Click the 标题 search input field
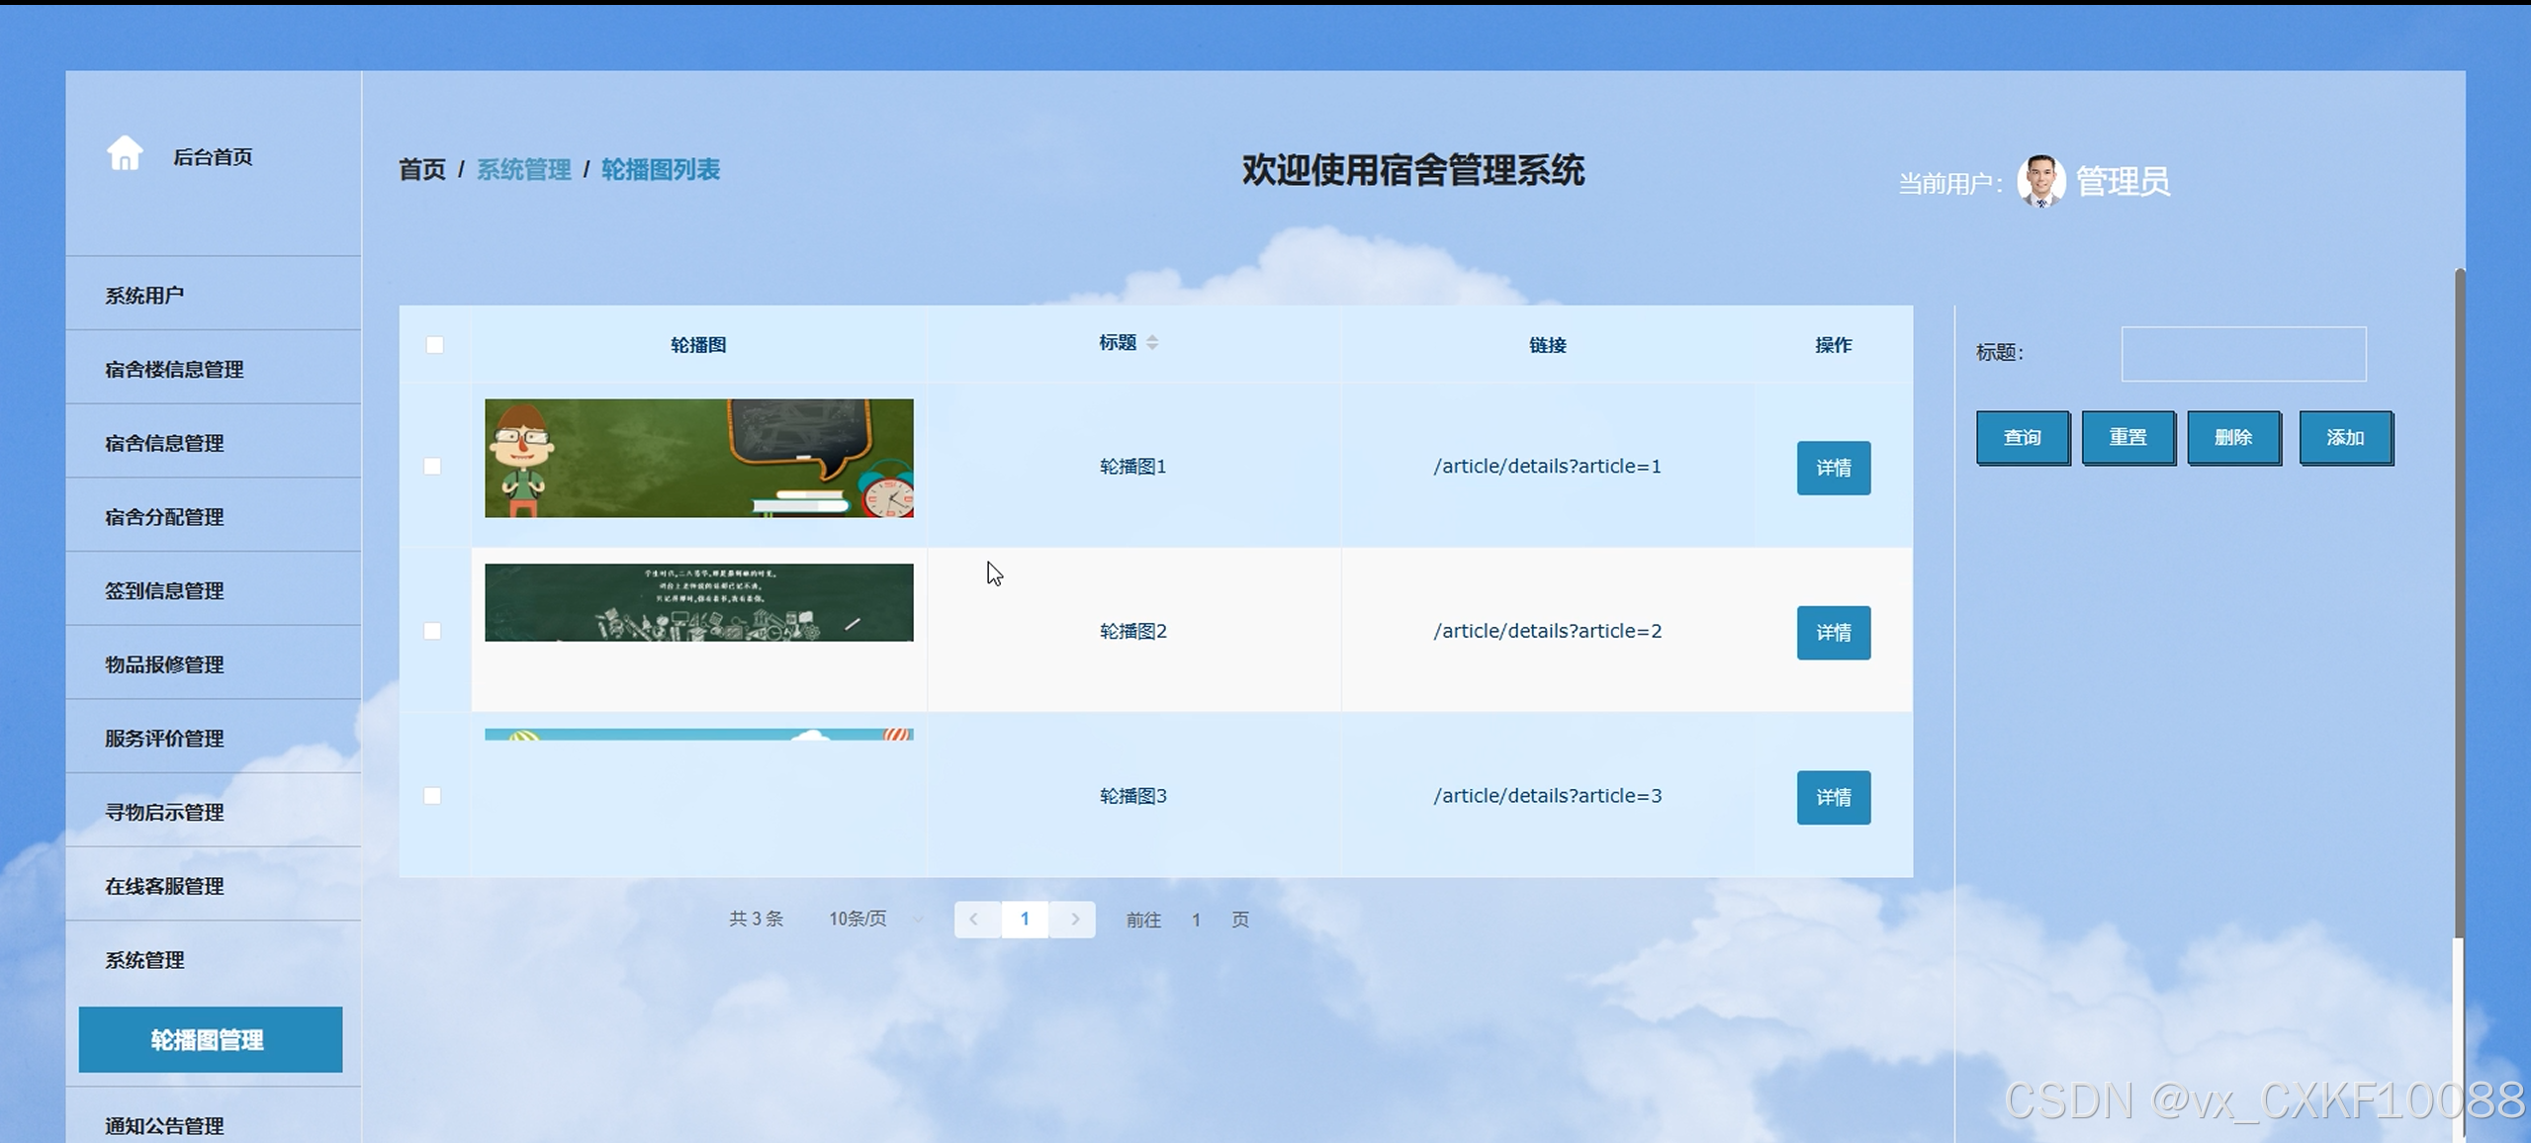Screen dimensions: 2531x1143 pyautogui.click(x=2242, y=354)
